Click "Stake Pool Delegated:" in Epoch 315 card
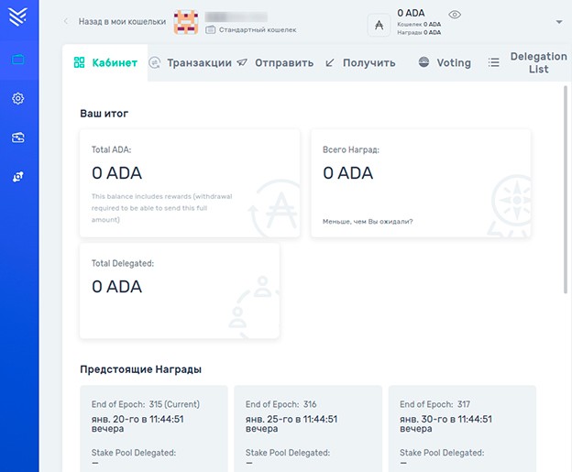The height and width of the screenshot is (472, 572). 134,453
